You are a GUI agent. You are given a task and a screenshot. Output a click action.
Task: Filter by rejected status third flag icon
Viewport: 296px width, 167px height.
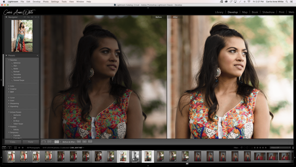coord(247,148)
